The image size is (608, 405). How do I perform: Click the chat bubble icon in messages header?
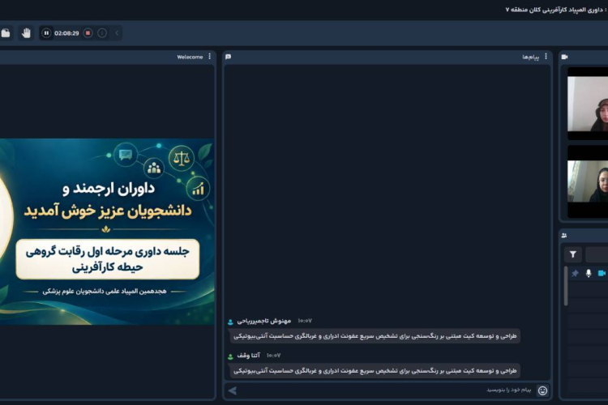click(228, 57)
